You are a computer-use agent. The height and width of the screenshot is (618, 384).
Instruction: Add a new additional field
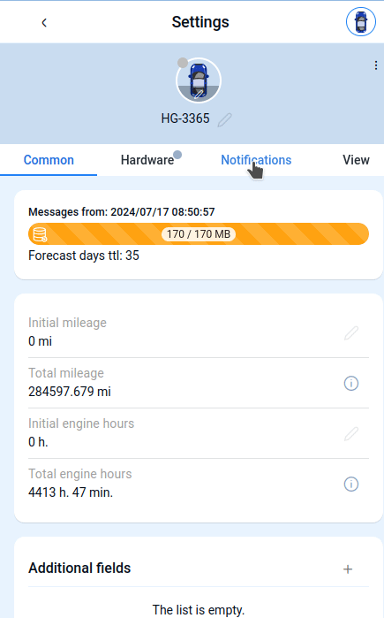(348, 568)
